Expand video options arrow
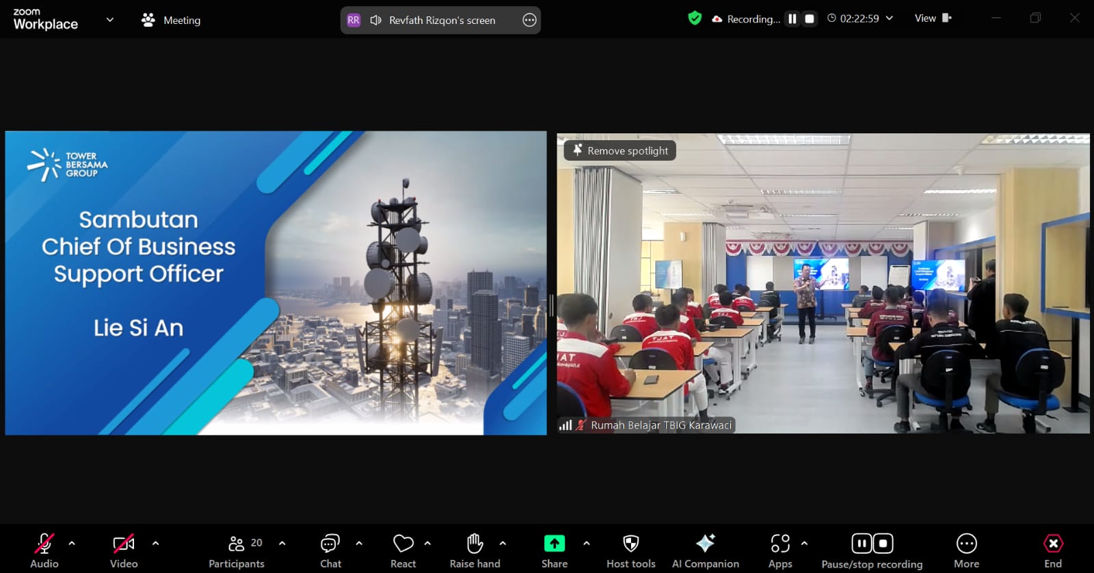The width and height of the screenshot is (1094, 573). [155, 544]
